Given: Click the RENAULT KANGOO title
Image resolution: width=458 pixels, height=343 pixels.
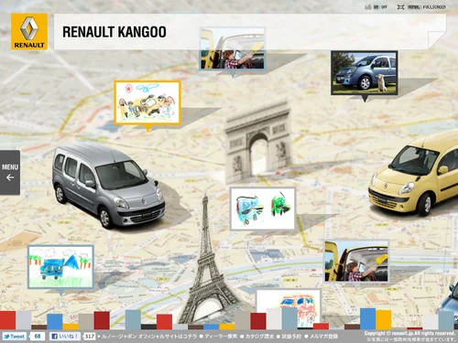Looking at the screenshot, I should pyautogui.click(x=114, y=32).
